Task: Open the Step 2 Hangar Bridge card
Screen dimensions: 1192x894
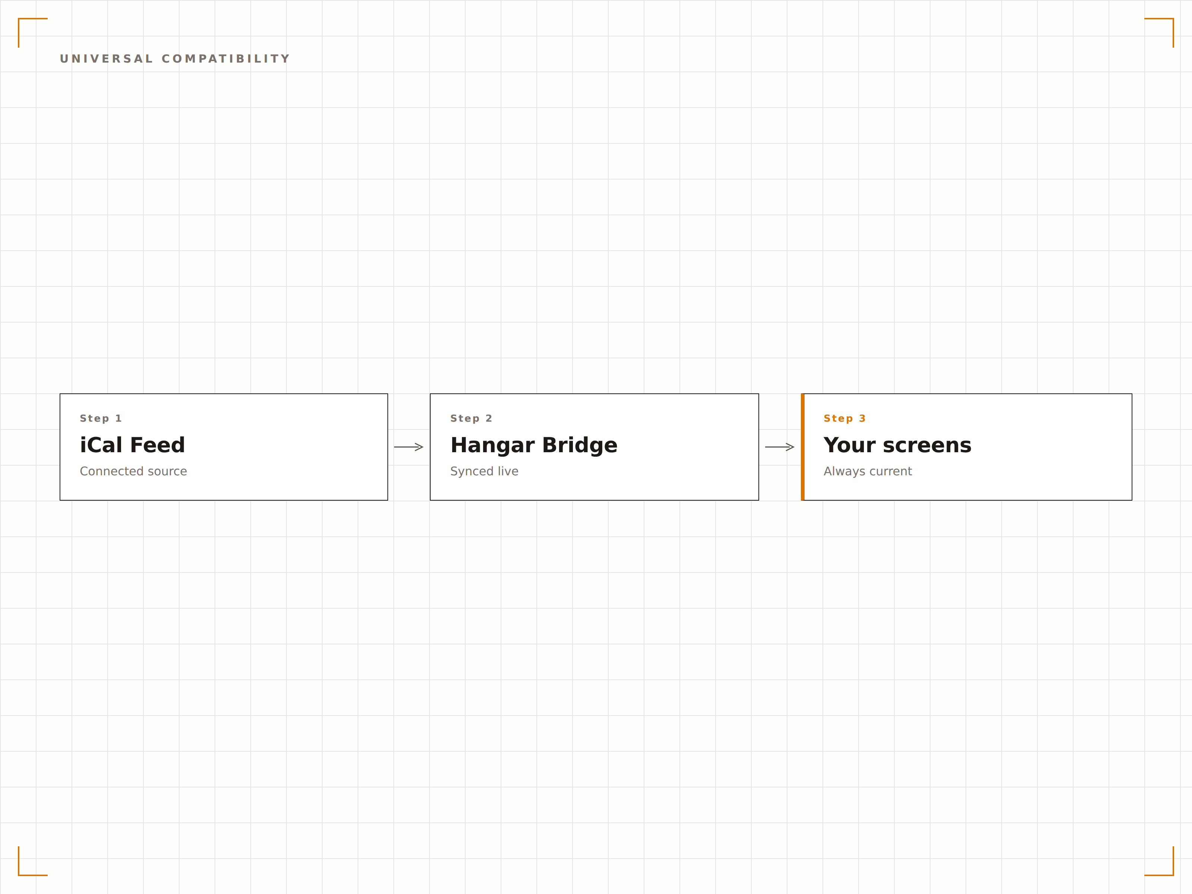Action: 595,447
